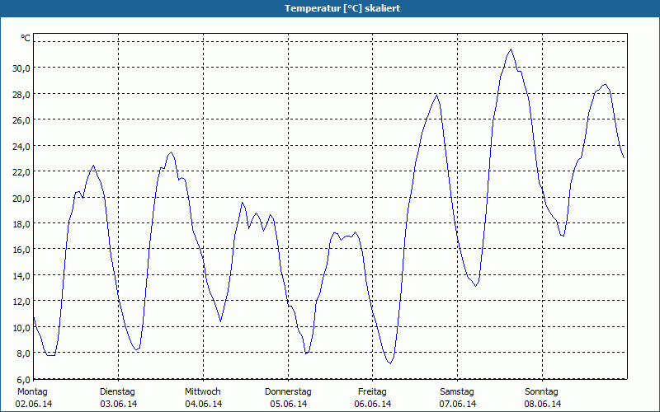Click the curve's lowest dip on Freitag
The height and width of the screenshot is (412, 660).
coord(389,363)
